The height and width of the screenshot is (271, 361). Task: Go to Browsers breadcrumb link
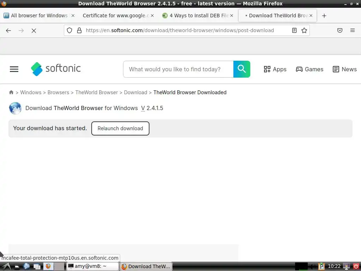click(58, 92)
